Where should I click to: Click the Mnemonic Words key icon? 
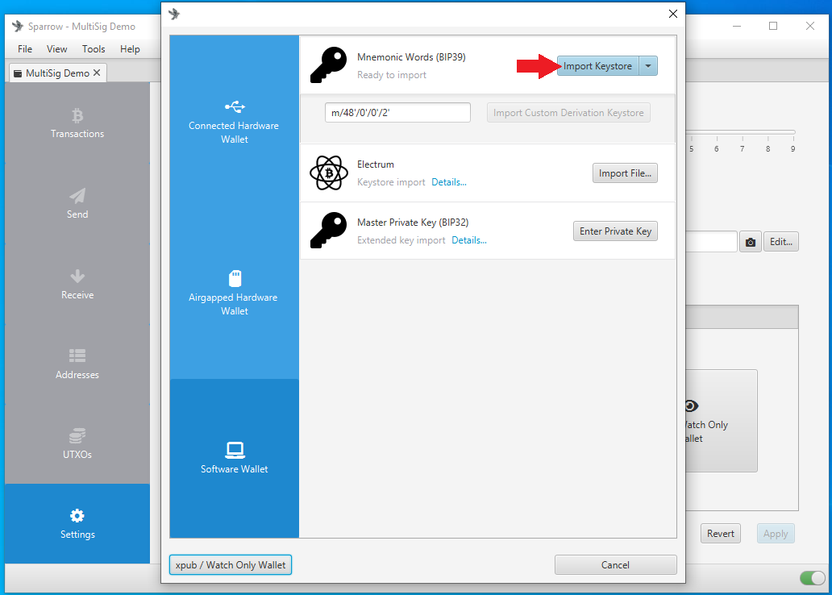(328, 64)
